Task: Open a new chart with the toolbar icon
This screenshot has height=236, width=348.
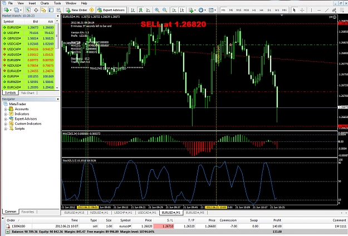Action: click(6, 10)
